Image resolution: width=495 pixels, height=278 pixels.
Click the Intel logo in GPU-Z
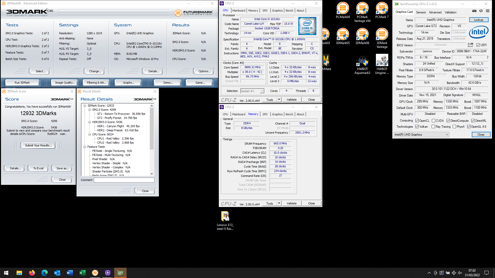(x=478, y=32)
